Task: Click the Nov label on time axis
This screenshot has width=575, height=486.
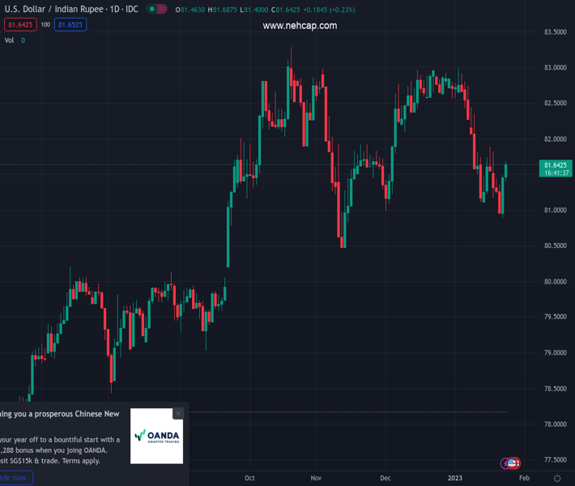Action: (317, 478)
